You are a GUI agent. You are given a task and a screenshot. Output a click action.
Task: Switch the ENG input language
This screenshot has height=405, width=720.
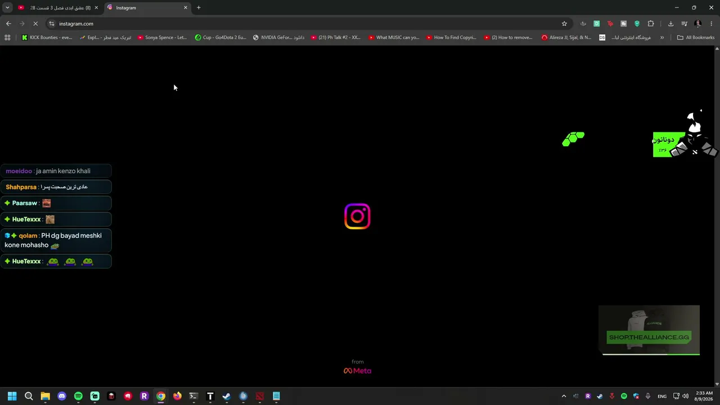click(662, 396)
